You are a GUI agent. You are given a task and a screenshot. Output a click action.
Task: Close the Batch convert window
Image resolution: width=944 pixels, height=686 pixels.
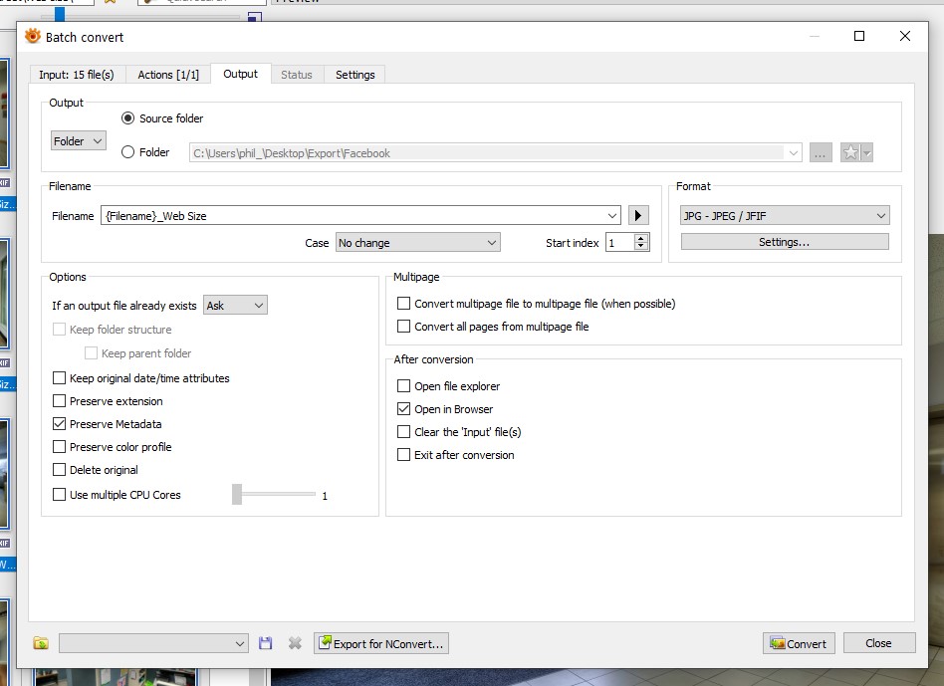coord(905,36)
